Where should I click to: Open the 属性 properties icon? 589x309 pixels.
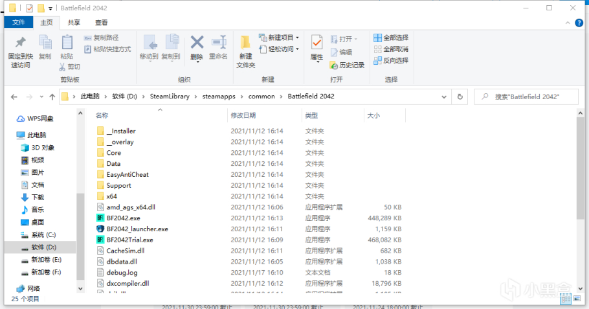pos(317,43)
